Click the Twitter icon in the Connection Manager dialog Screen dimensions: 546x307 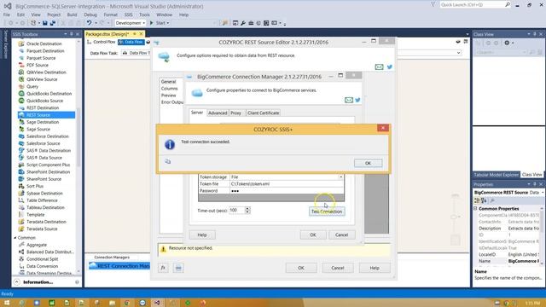[357, 101]
